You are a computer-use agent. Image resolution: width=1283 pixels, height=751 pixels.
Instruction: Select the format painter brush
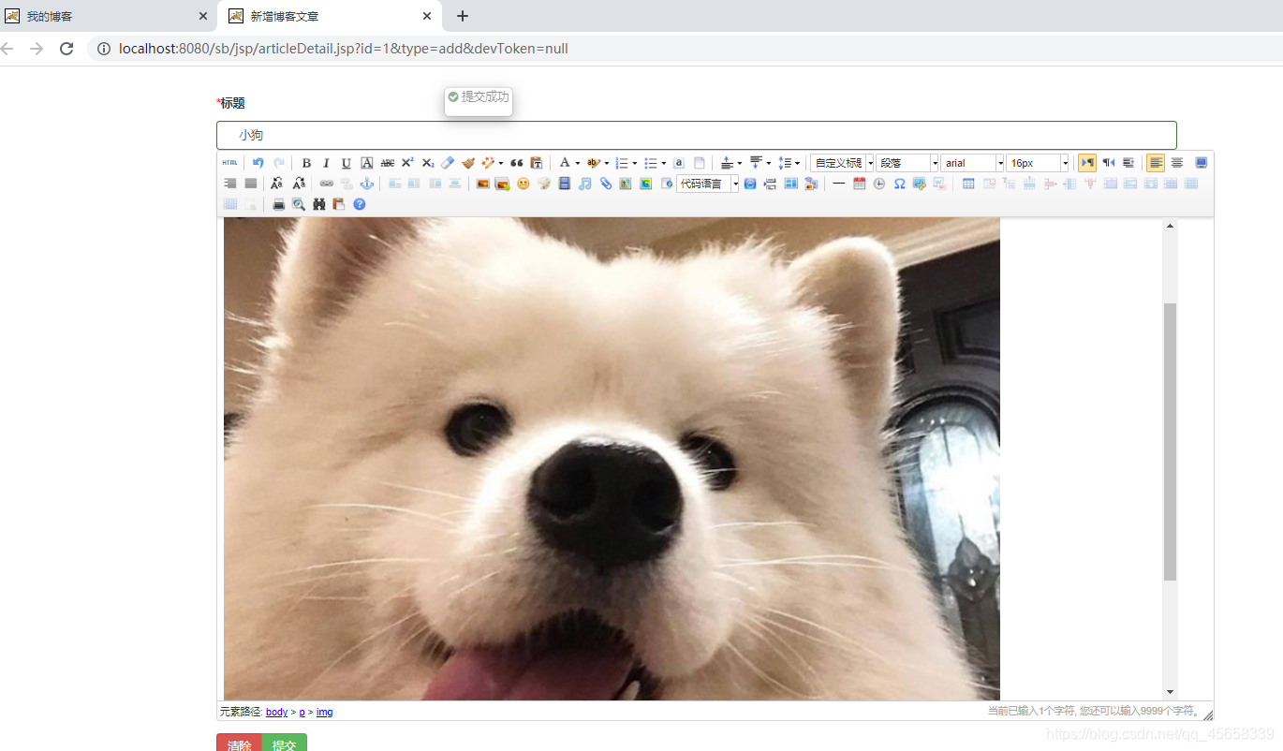468,163
